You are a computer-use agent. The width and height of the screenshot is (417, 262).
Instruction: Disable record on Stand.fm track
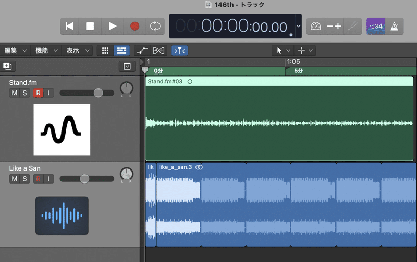(x=38, y=93)
